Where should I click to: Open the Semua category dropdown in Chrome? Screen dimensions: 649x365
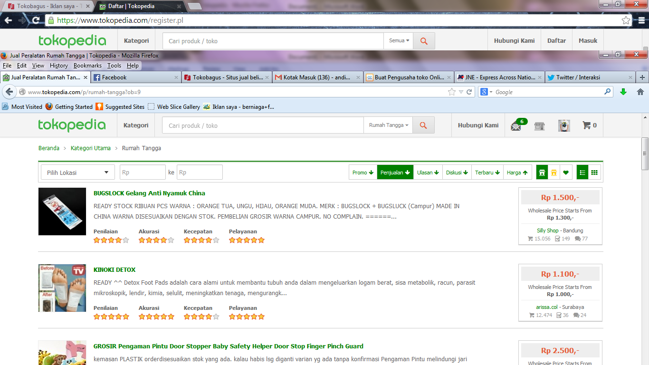(x=399, y=41)
